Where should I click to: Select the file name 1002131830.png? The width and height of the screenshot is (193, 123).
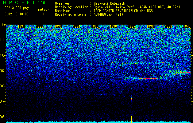click(16, 8)
